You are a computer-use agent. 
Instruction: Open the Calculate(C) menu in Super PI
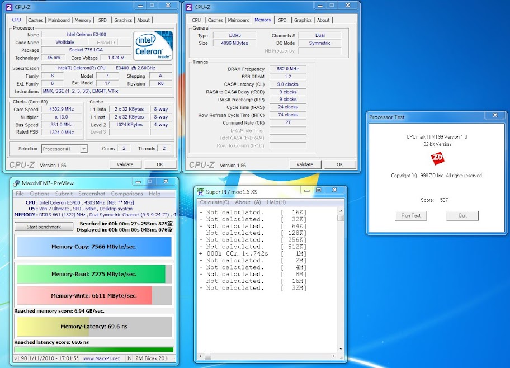(x=214, y=202)
